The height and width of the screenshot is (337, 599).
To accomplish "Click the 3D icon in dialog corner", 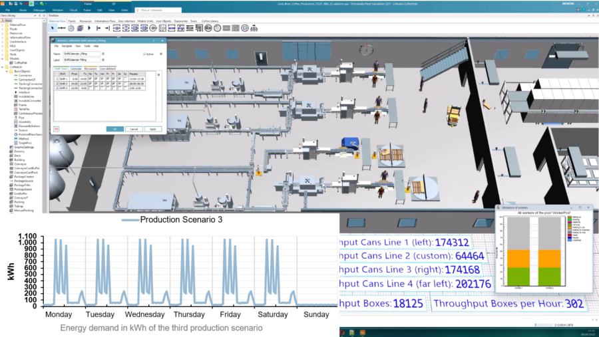I will [56, 128].
